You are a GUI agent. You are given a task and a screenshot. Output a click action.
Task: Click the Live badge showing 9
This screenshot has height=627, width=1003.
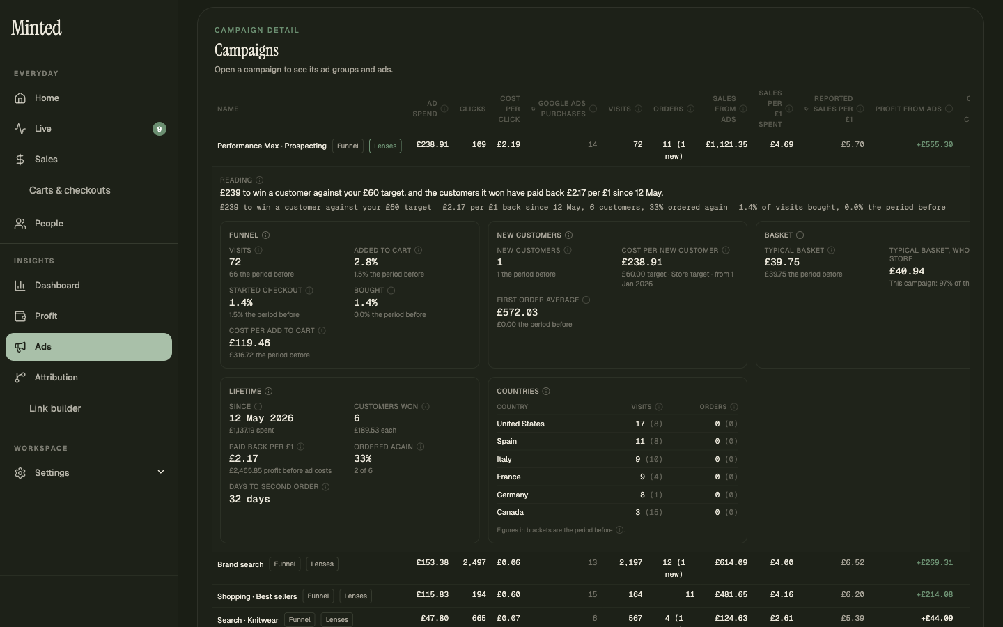[x=160, y=129]
